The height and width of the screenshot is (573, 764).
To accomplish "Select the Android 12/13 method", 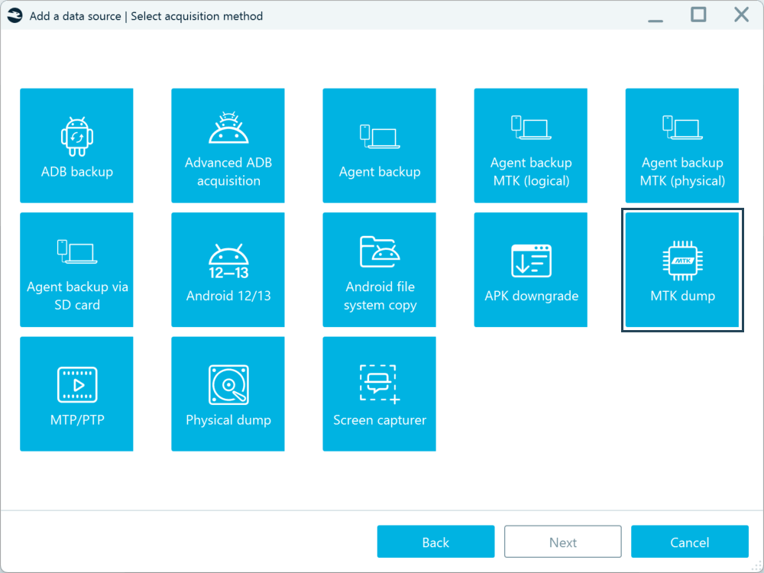I will (x=228, y=270).
